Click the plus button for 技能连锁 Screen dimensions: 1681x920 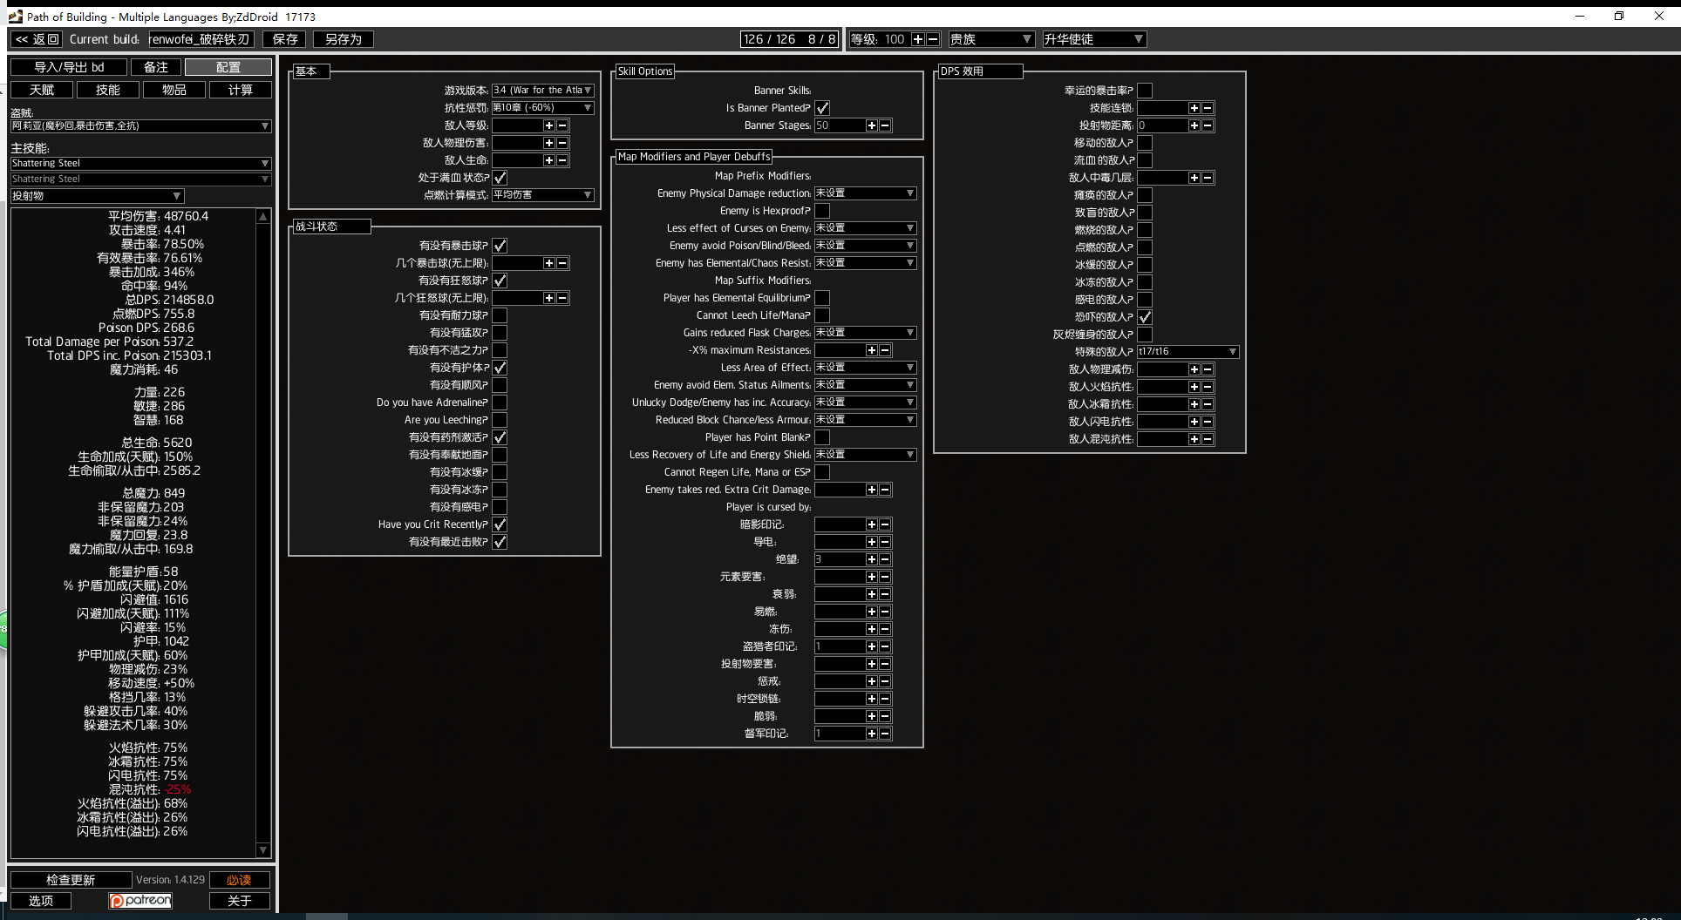coord(1194,108)
